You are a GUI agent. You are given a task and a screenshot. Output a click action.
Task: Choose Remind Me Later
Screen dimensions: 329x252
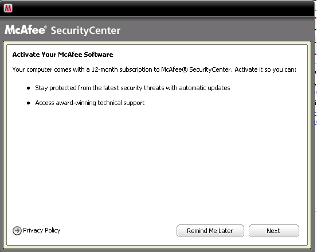(210, 231)
